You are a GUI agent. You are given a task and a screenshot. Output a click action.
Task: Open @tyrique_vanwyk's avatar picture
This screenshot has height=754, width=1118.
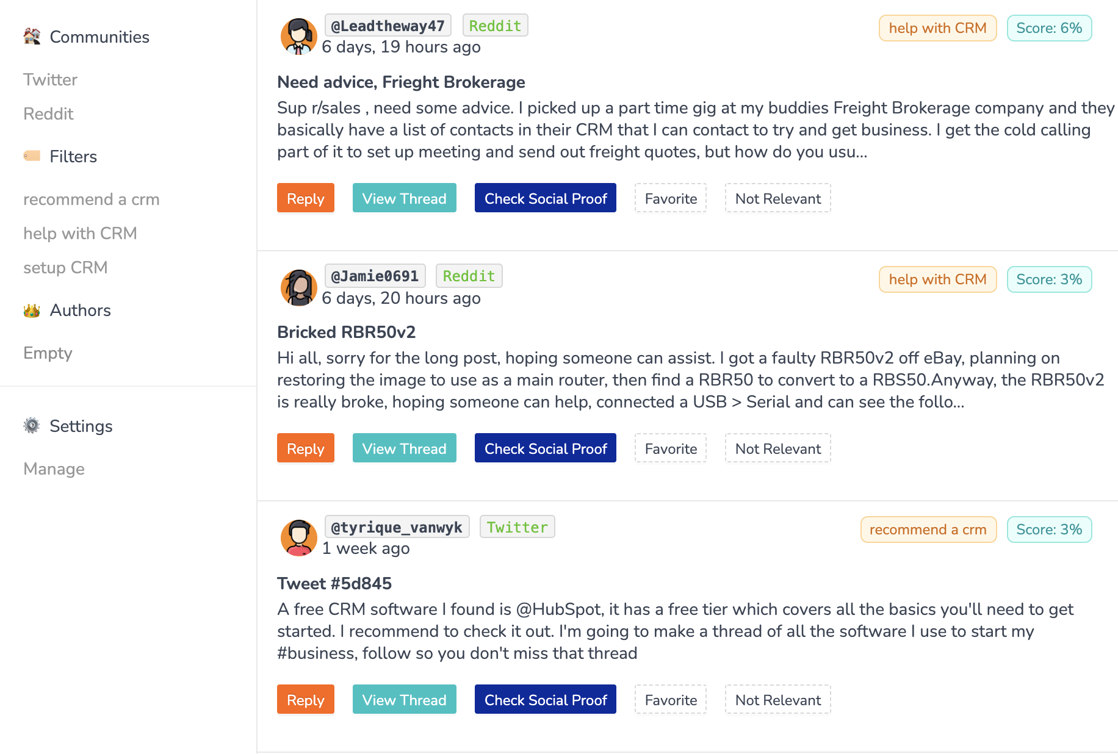click(x=298, y=537)
